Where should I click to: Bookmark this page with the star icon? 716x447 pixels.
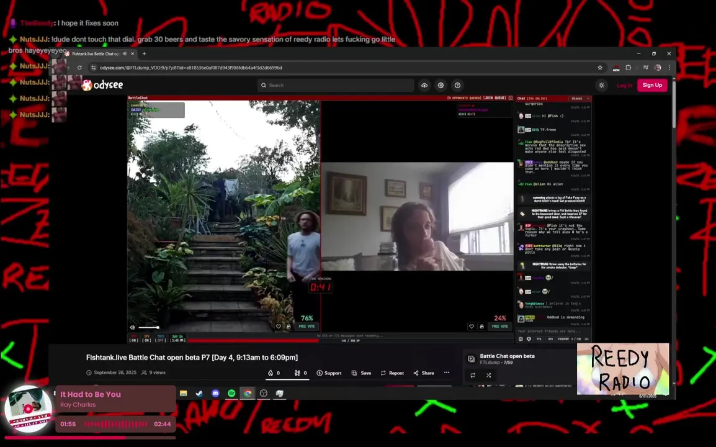pos(600,68)
